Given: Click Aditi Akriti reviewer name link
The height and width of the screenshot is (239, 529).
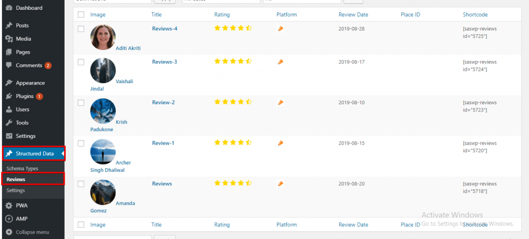Looking at the screenshot, I should coord(128,48).
